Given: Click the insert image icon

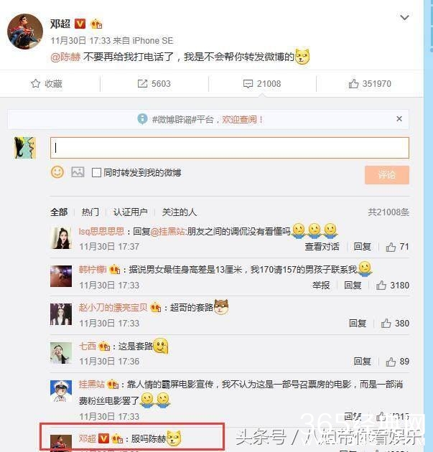Looking at the screenshot, I should point(78,172).
